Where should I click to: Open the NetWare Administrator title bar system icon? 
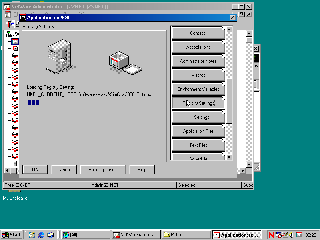tap(7, 7)
